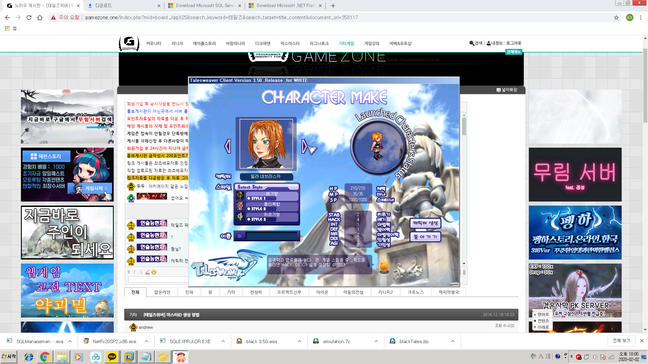Select the 프로젝트신루 category tab
Image resolution: width=648 pixels, height=364 pixels.
(x=289, y=292)
